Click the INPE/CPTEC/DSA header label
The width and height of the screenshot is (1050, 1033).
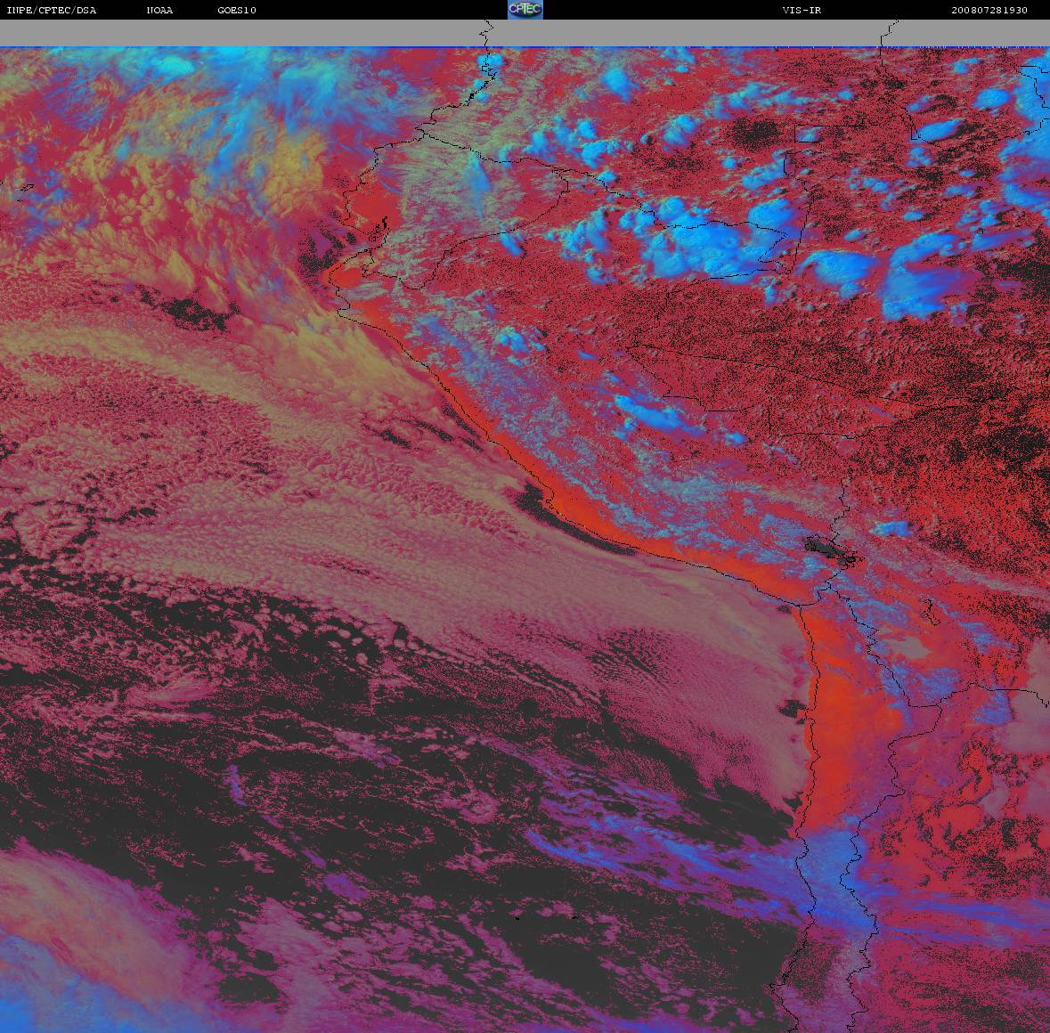52,10
